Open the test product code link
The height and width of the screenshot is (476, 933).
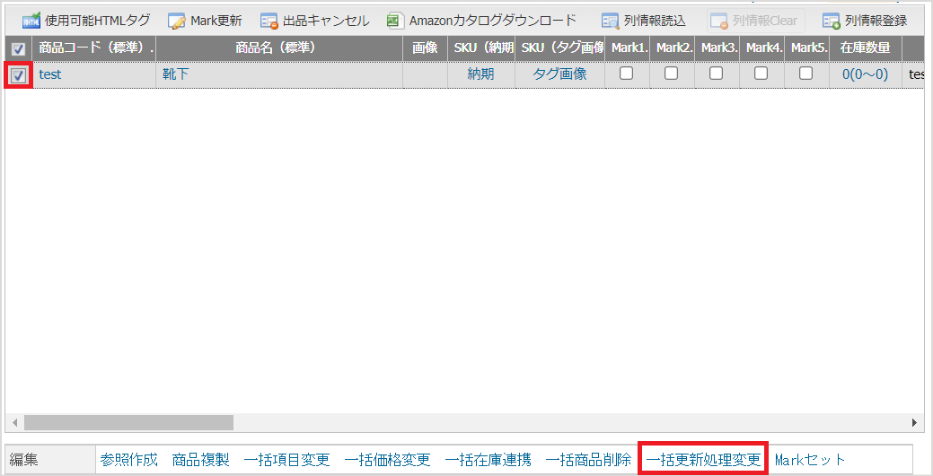tap(50, 74)
